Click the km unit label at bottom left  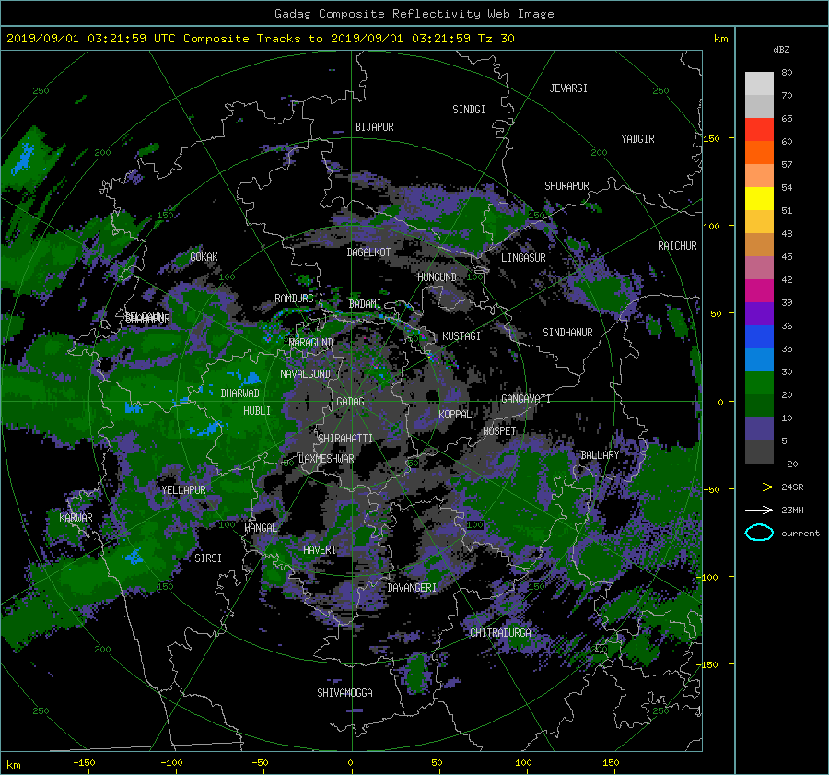[x=14, y=765]
